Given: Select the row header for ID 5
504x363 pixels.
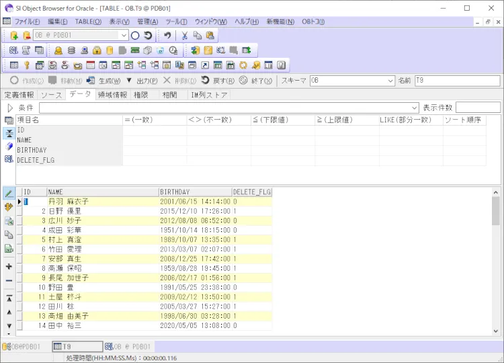Looking at the screenshot, I should pyautogui.click(x=19, y=239).
